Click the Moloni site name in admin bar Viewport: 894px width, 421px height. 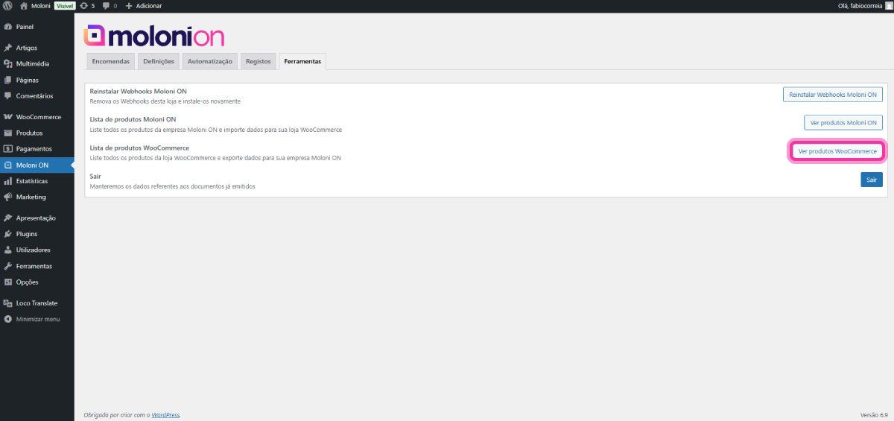(41, 5)
